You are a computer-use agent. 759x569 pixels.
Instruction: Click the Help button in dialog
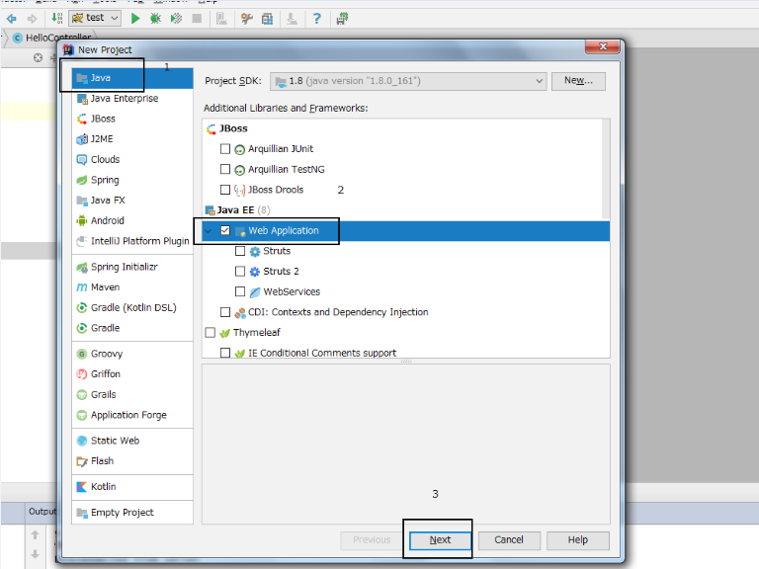578,540
